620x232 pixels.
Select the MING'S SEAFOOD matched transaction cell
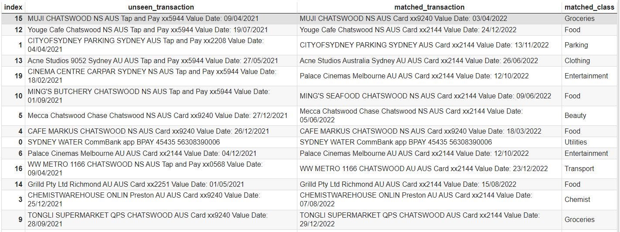pyautogui.click(x=425, y=96)
